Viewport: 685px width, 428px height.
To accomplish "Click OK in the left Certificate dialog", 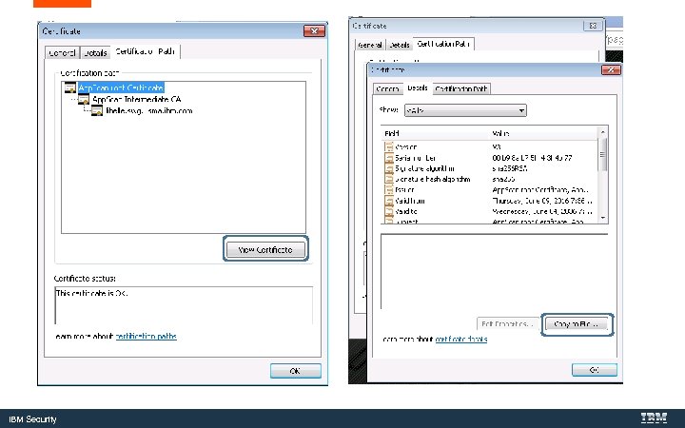I will click(x=295, y=371).
